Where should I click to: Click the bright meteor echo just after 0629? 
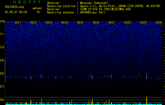(147, 77)
